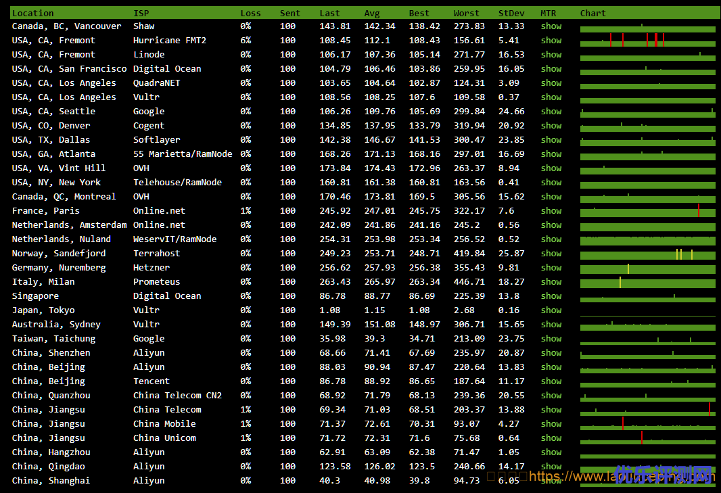Click the Loss column header
The height and width of the screenshot is (493, 721).
pyautogui.click(x=250, y=13)
